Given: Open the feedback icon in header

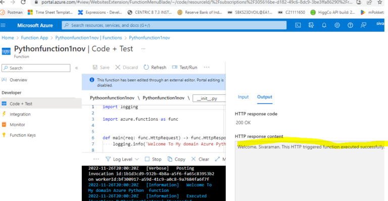Looking at the screenshot, I should point(363,25).
